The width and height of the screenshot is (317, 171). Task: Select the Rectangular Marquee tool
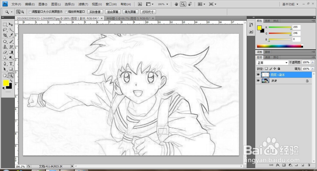point(5,24)
